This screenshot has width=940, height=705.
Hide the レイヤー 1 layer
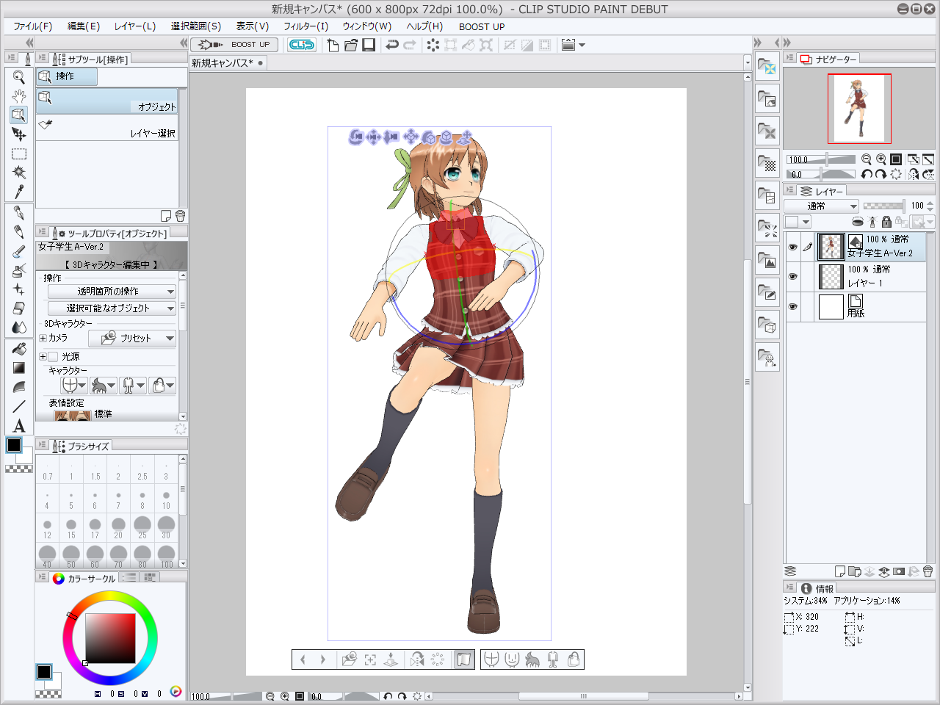pos(792,277)
